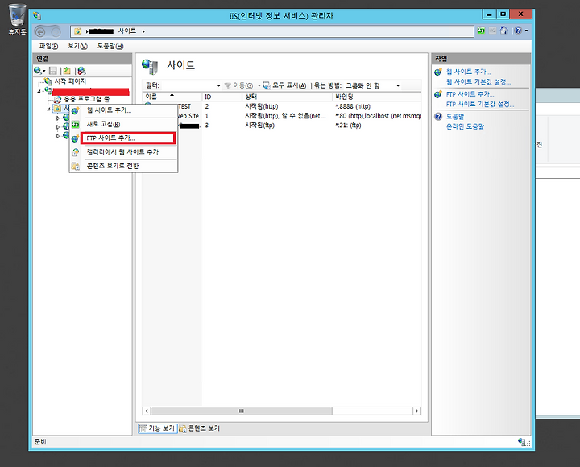This screenshot has height=467, width=580.
Task: Sort by the ID column header
Action: pyautogui.click(x=222, y=97)
